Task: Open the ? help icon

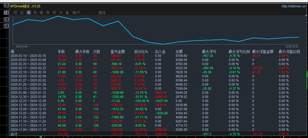Action: tap(6, 26)
